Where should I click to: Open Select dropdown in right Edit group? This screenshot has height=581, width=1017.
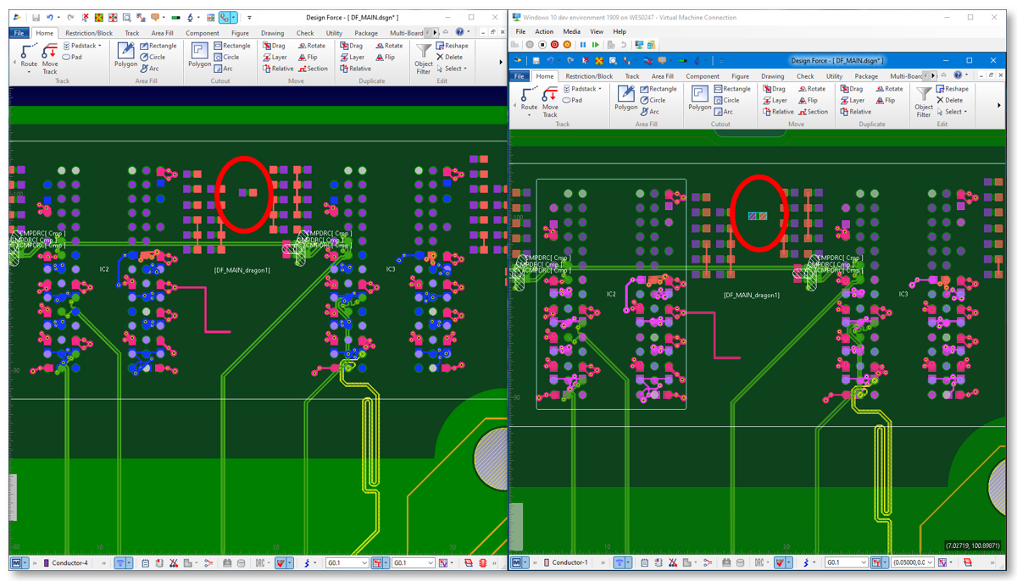coord(953,112)
